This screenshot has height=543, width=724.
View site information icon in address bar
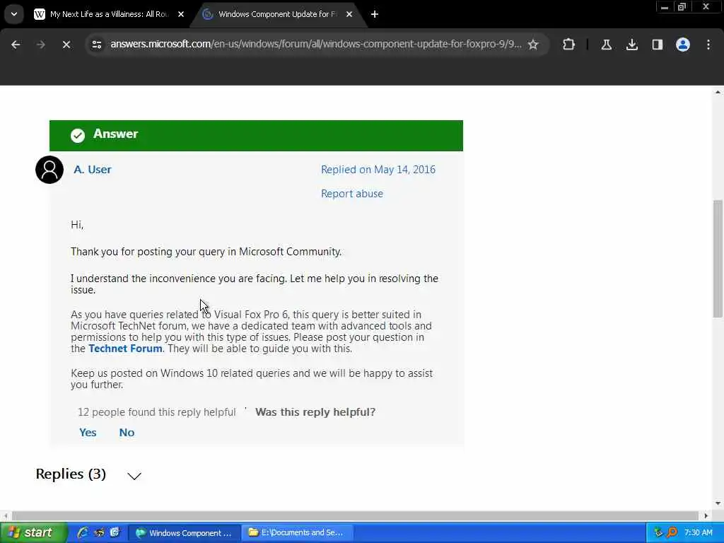click(96, 45)
